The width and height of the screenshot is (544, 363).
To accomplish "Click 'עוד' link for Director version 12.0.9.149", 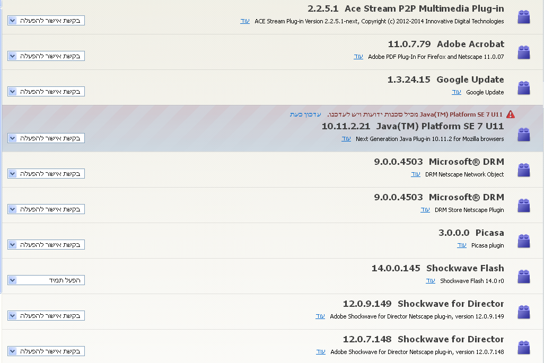I will [320, 316].
